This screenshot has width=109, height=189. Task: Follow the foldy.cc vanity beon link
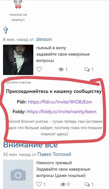(x=62, y=112)
